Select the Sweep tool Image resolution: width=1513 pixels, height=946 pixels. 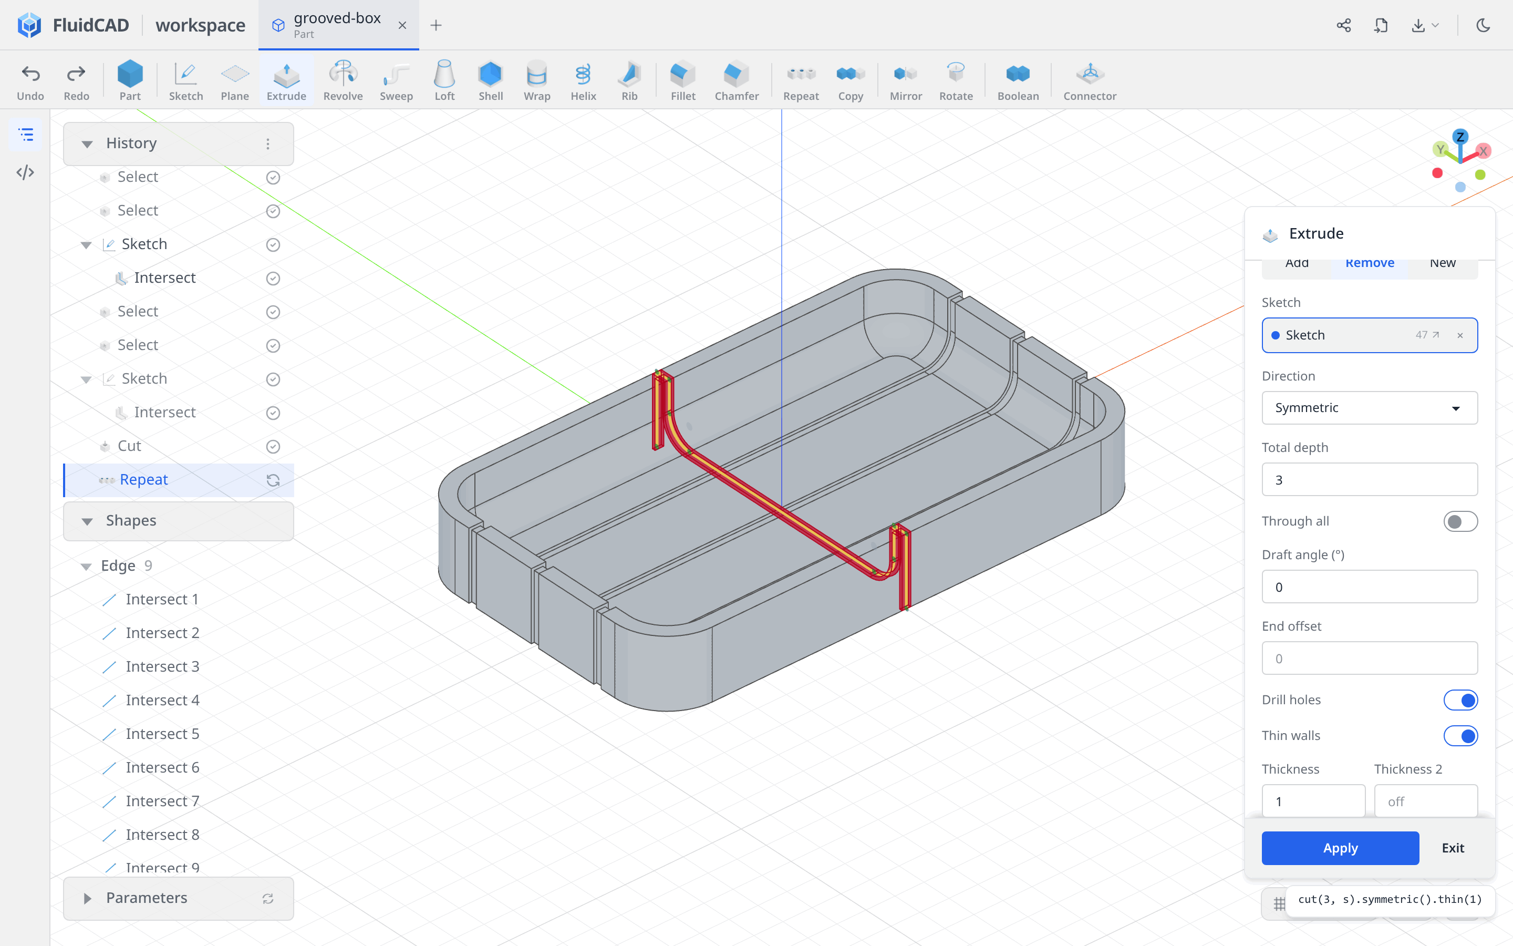pos(397,81)
